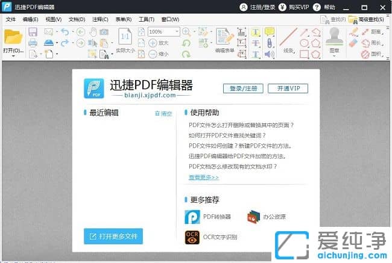Go to previous view circle arrow
Screen dimensions: 392x263
point(80,32)
